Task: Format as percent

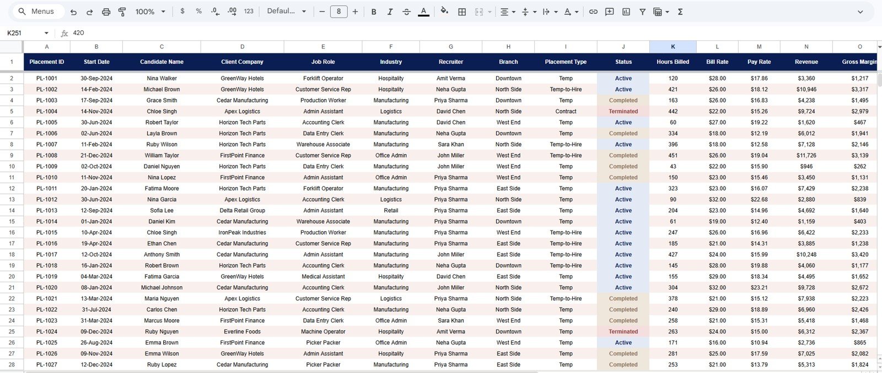Action: tap(198, 12)
